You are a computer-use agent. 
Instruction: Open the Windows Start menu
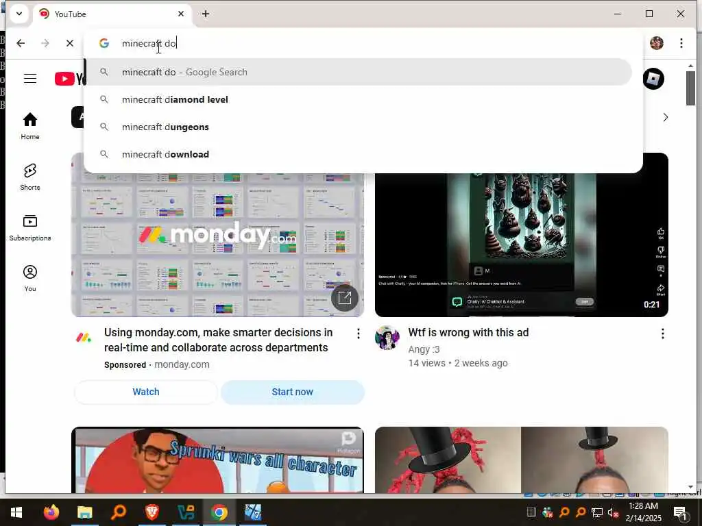(x=16, y=512)
